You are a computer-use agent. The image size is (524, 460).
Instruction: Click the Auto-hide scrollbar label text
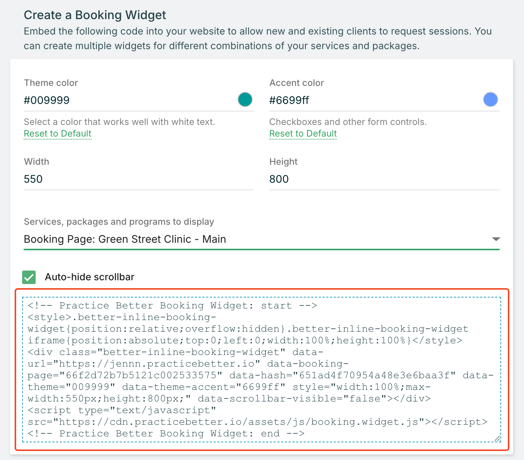(89, 277)
